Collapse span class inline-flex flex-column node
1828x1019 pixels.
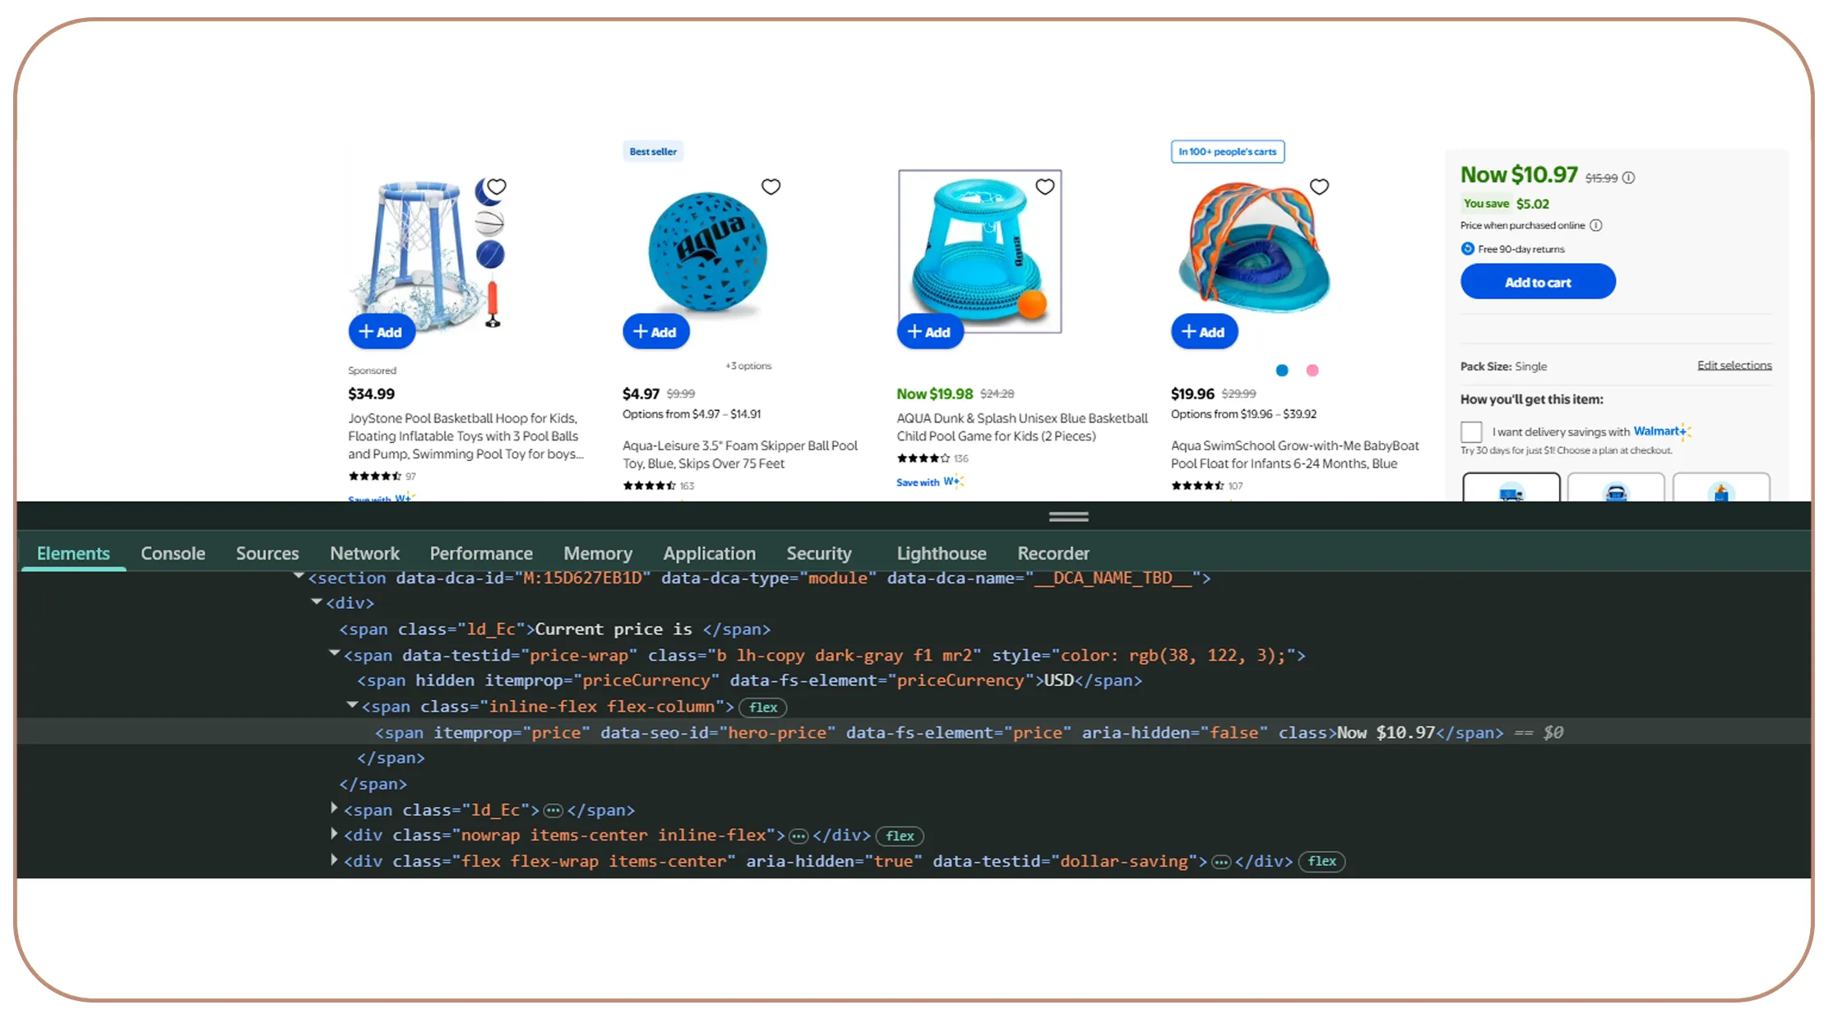pyautogui.click(x=352, y=705)
